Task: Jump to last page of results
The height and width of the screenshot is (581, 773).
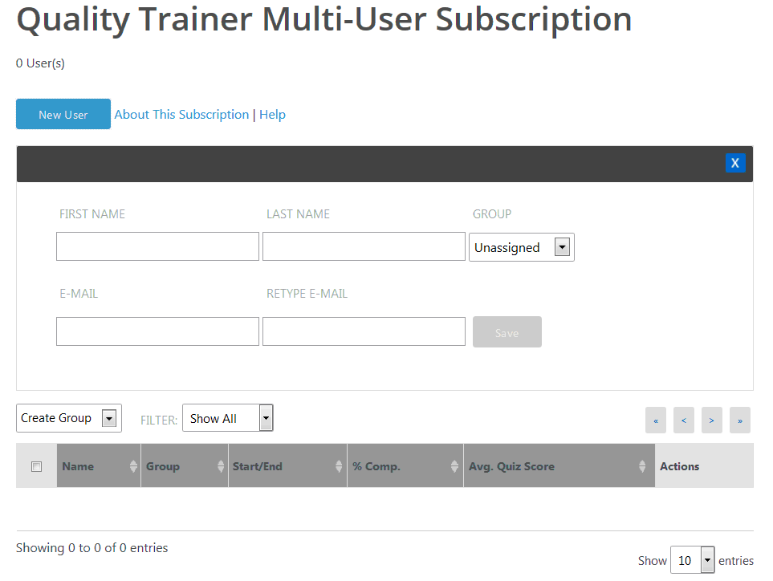Action: (x=740, y=421)
